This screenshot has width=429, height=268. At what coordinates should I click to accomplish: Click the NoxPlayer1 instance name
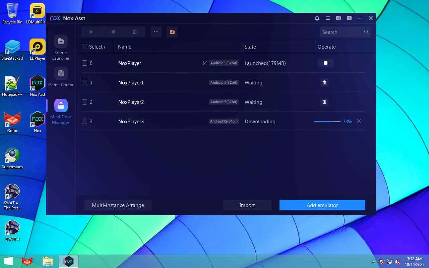[x=131, y=82]
